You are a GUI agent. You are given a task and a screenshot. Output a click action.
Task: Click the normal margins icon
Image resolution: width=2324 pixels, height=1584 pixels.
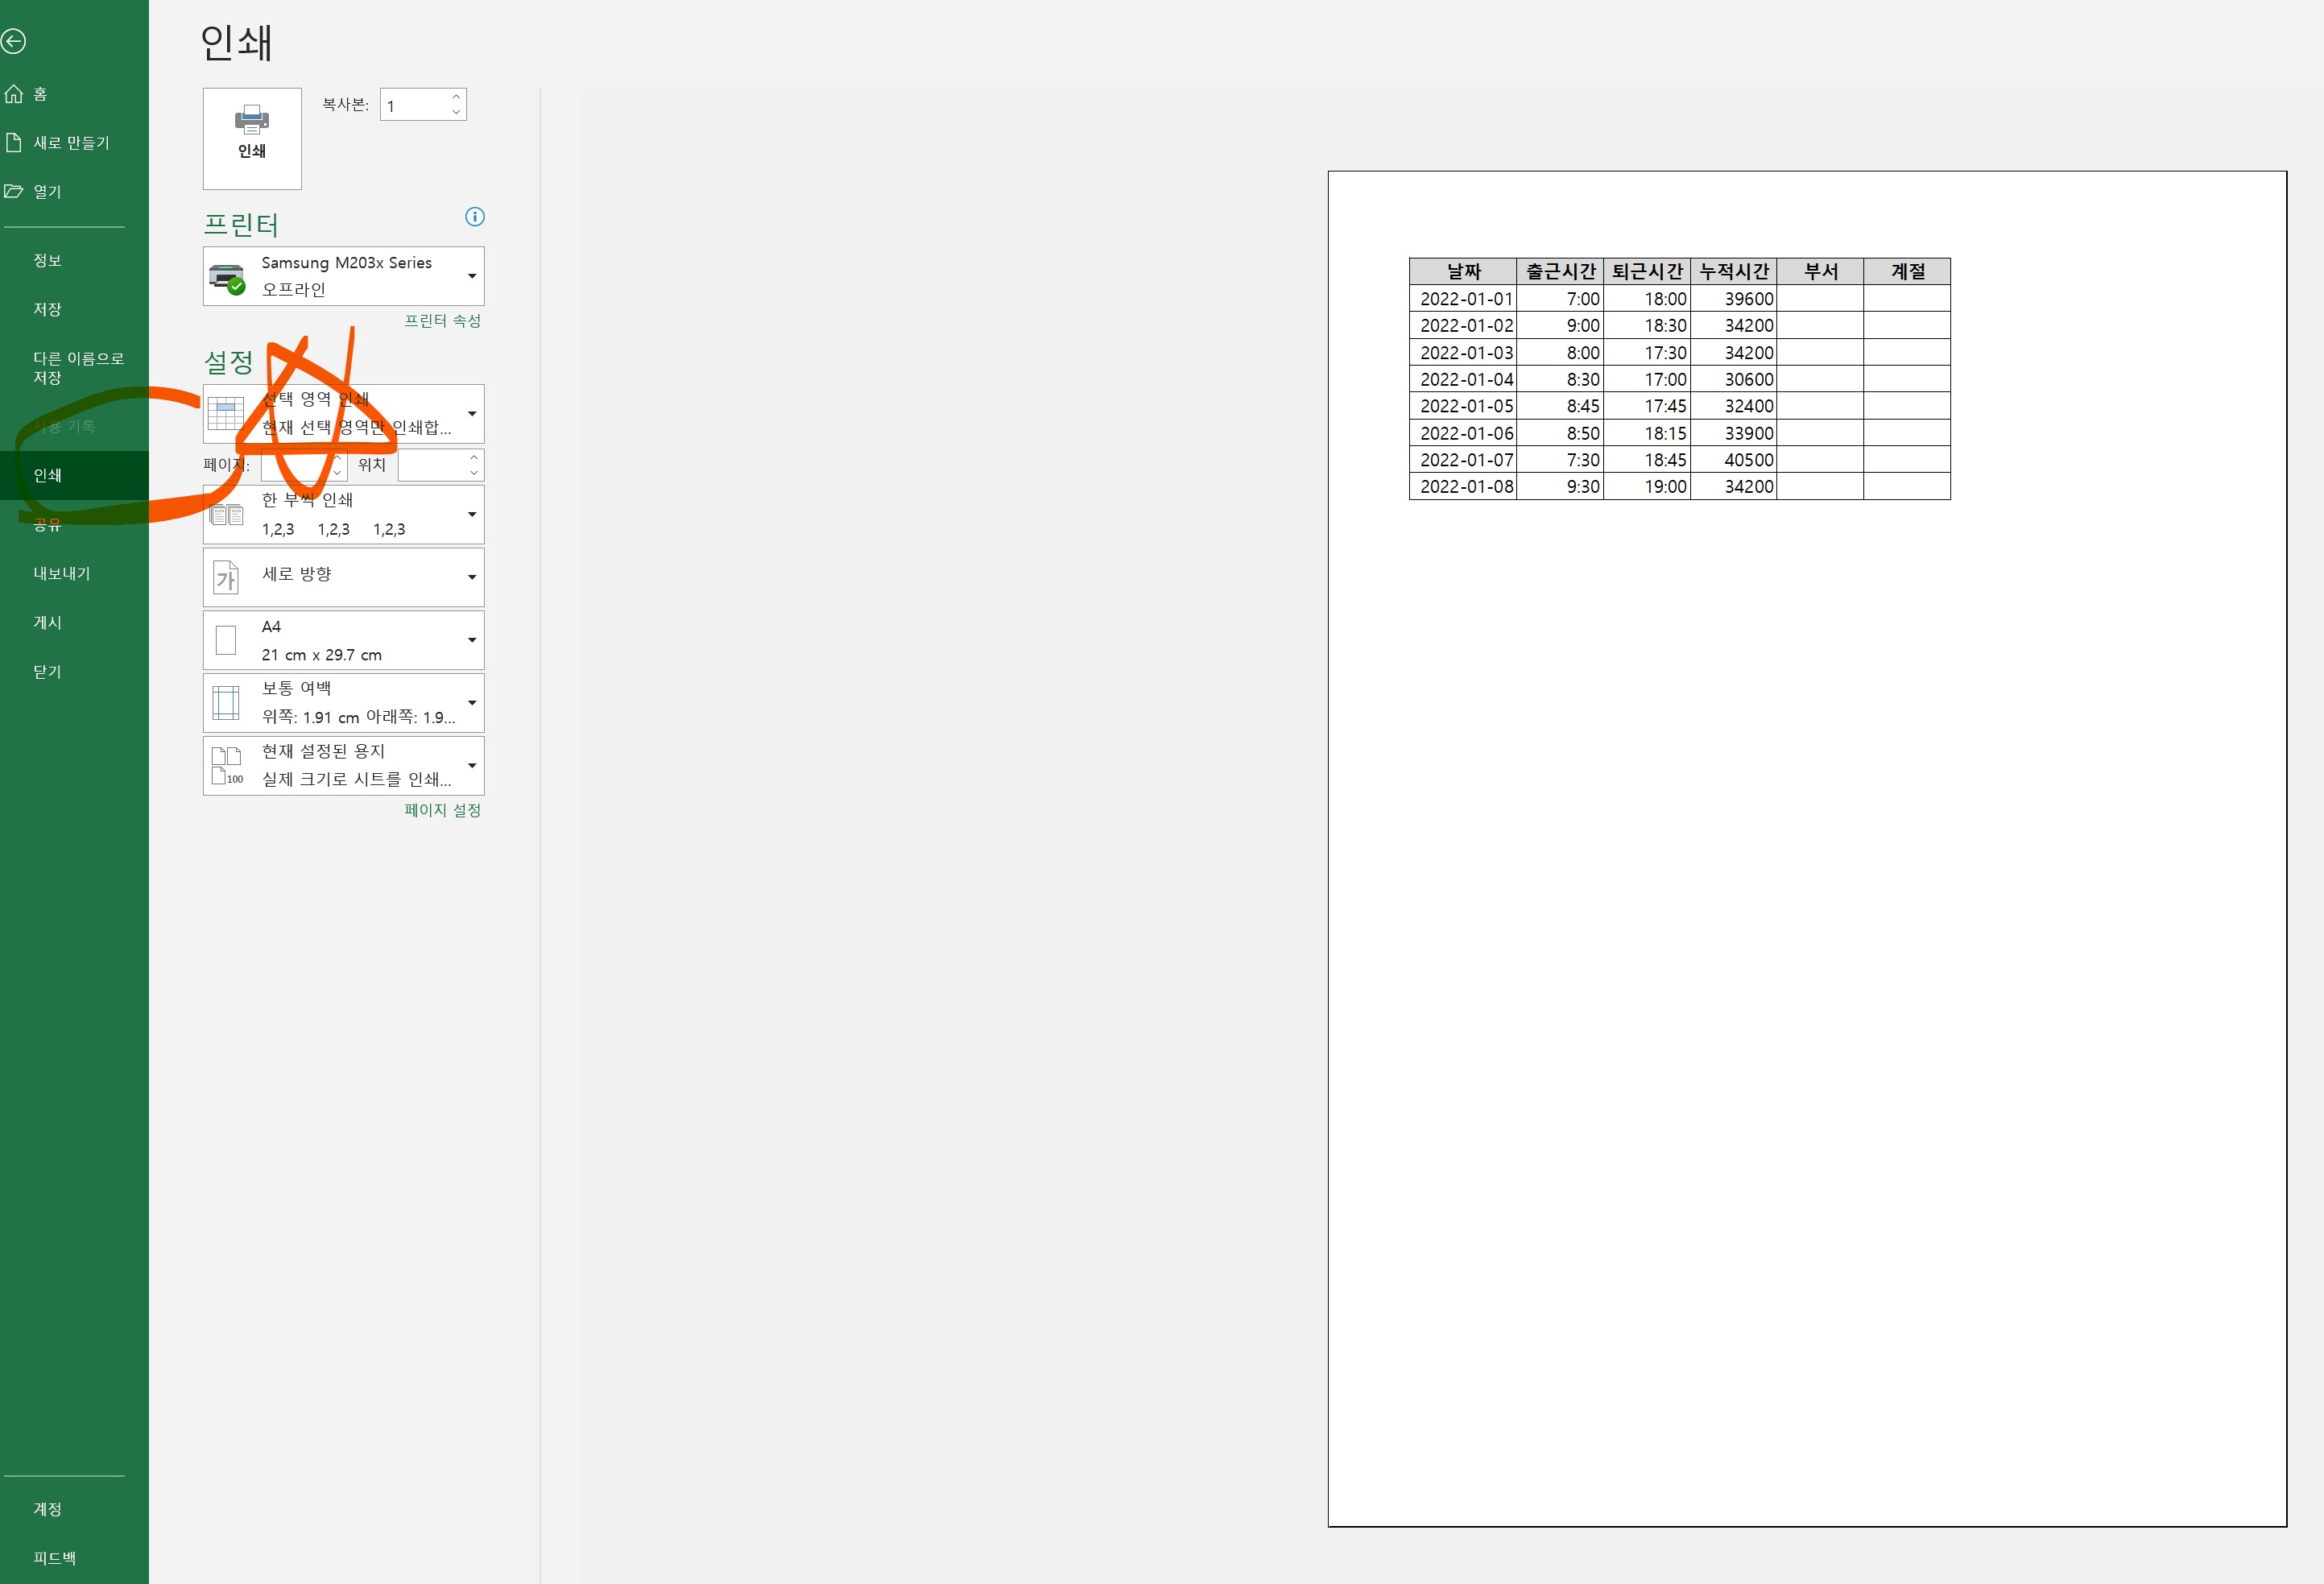[227, 702]
